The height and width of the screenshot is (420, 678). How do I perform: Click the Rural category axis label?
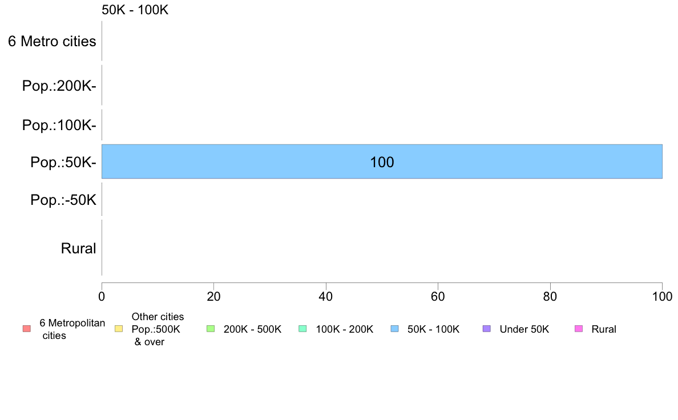point(78,248)
